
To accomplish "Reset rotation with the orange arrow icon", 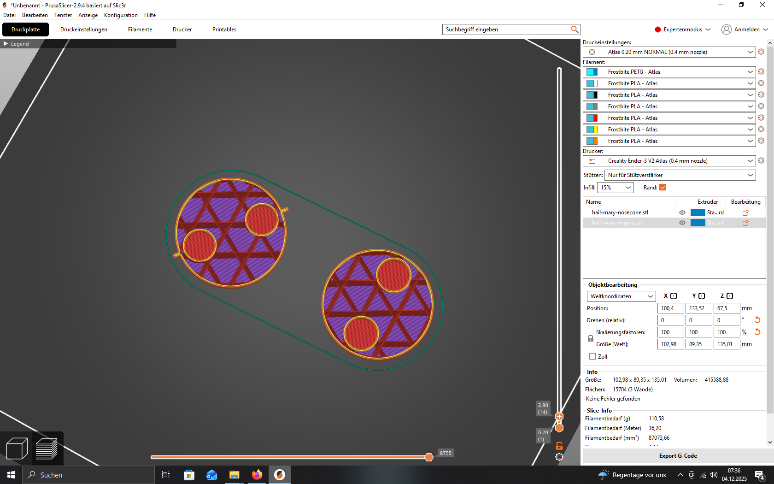I will click(x=757, y=320).
